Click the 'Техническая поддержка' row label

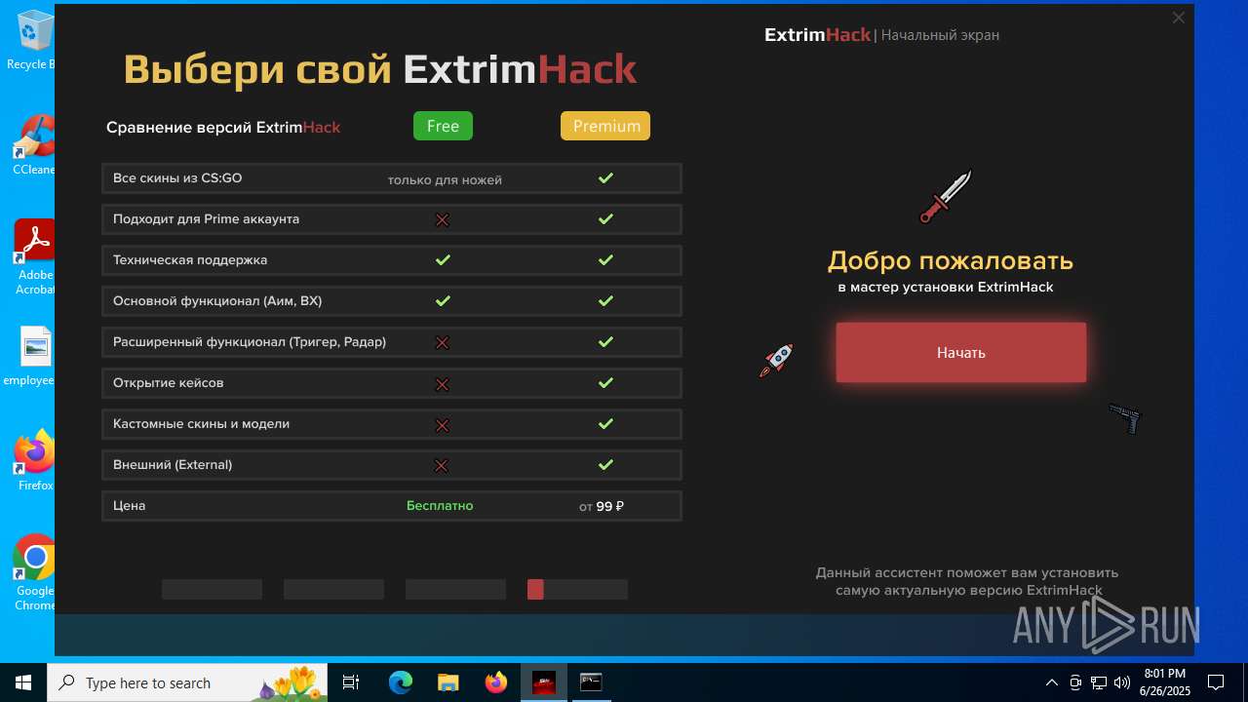point(190,260)
